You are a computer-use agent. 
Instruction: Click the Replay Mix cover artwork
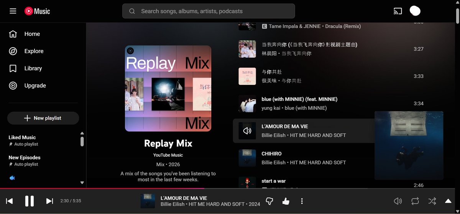[168, 88]
